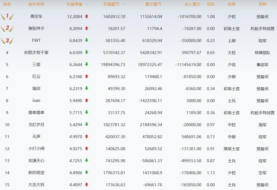Click red up arrow beside 12.2084
The width and height of the screenshot is (277, 190).
pyautogui.click(x=87, y=16)
